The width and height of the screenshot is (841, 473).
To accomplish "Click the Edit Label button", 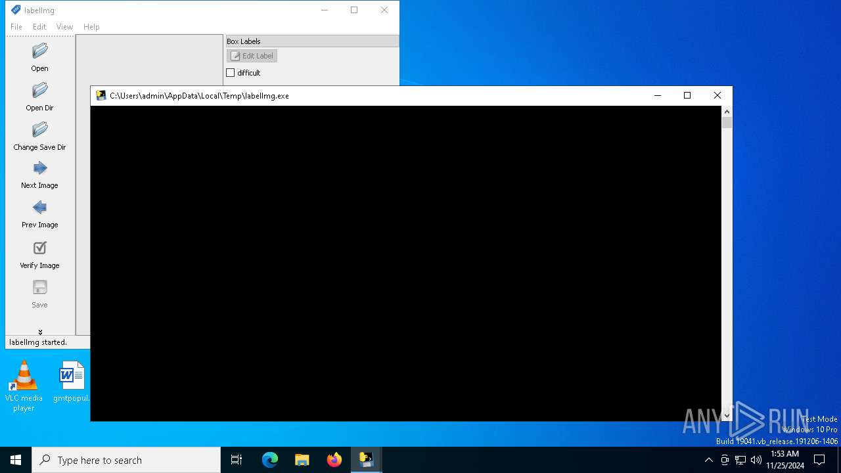I will click(252, 56).
